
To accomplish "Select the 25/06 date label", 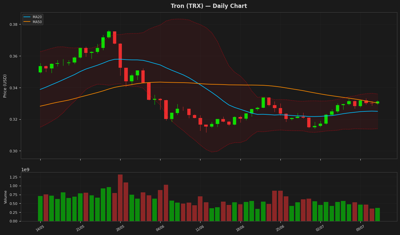I will click(x=280, y=228).
